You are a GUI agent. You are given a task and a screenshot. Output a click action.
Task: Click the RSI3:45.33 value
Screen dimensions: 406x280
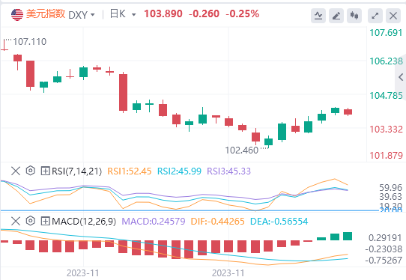[229, 171]
